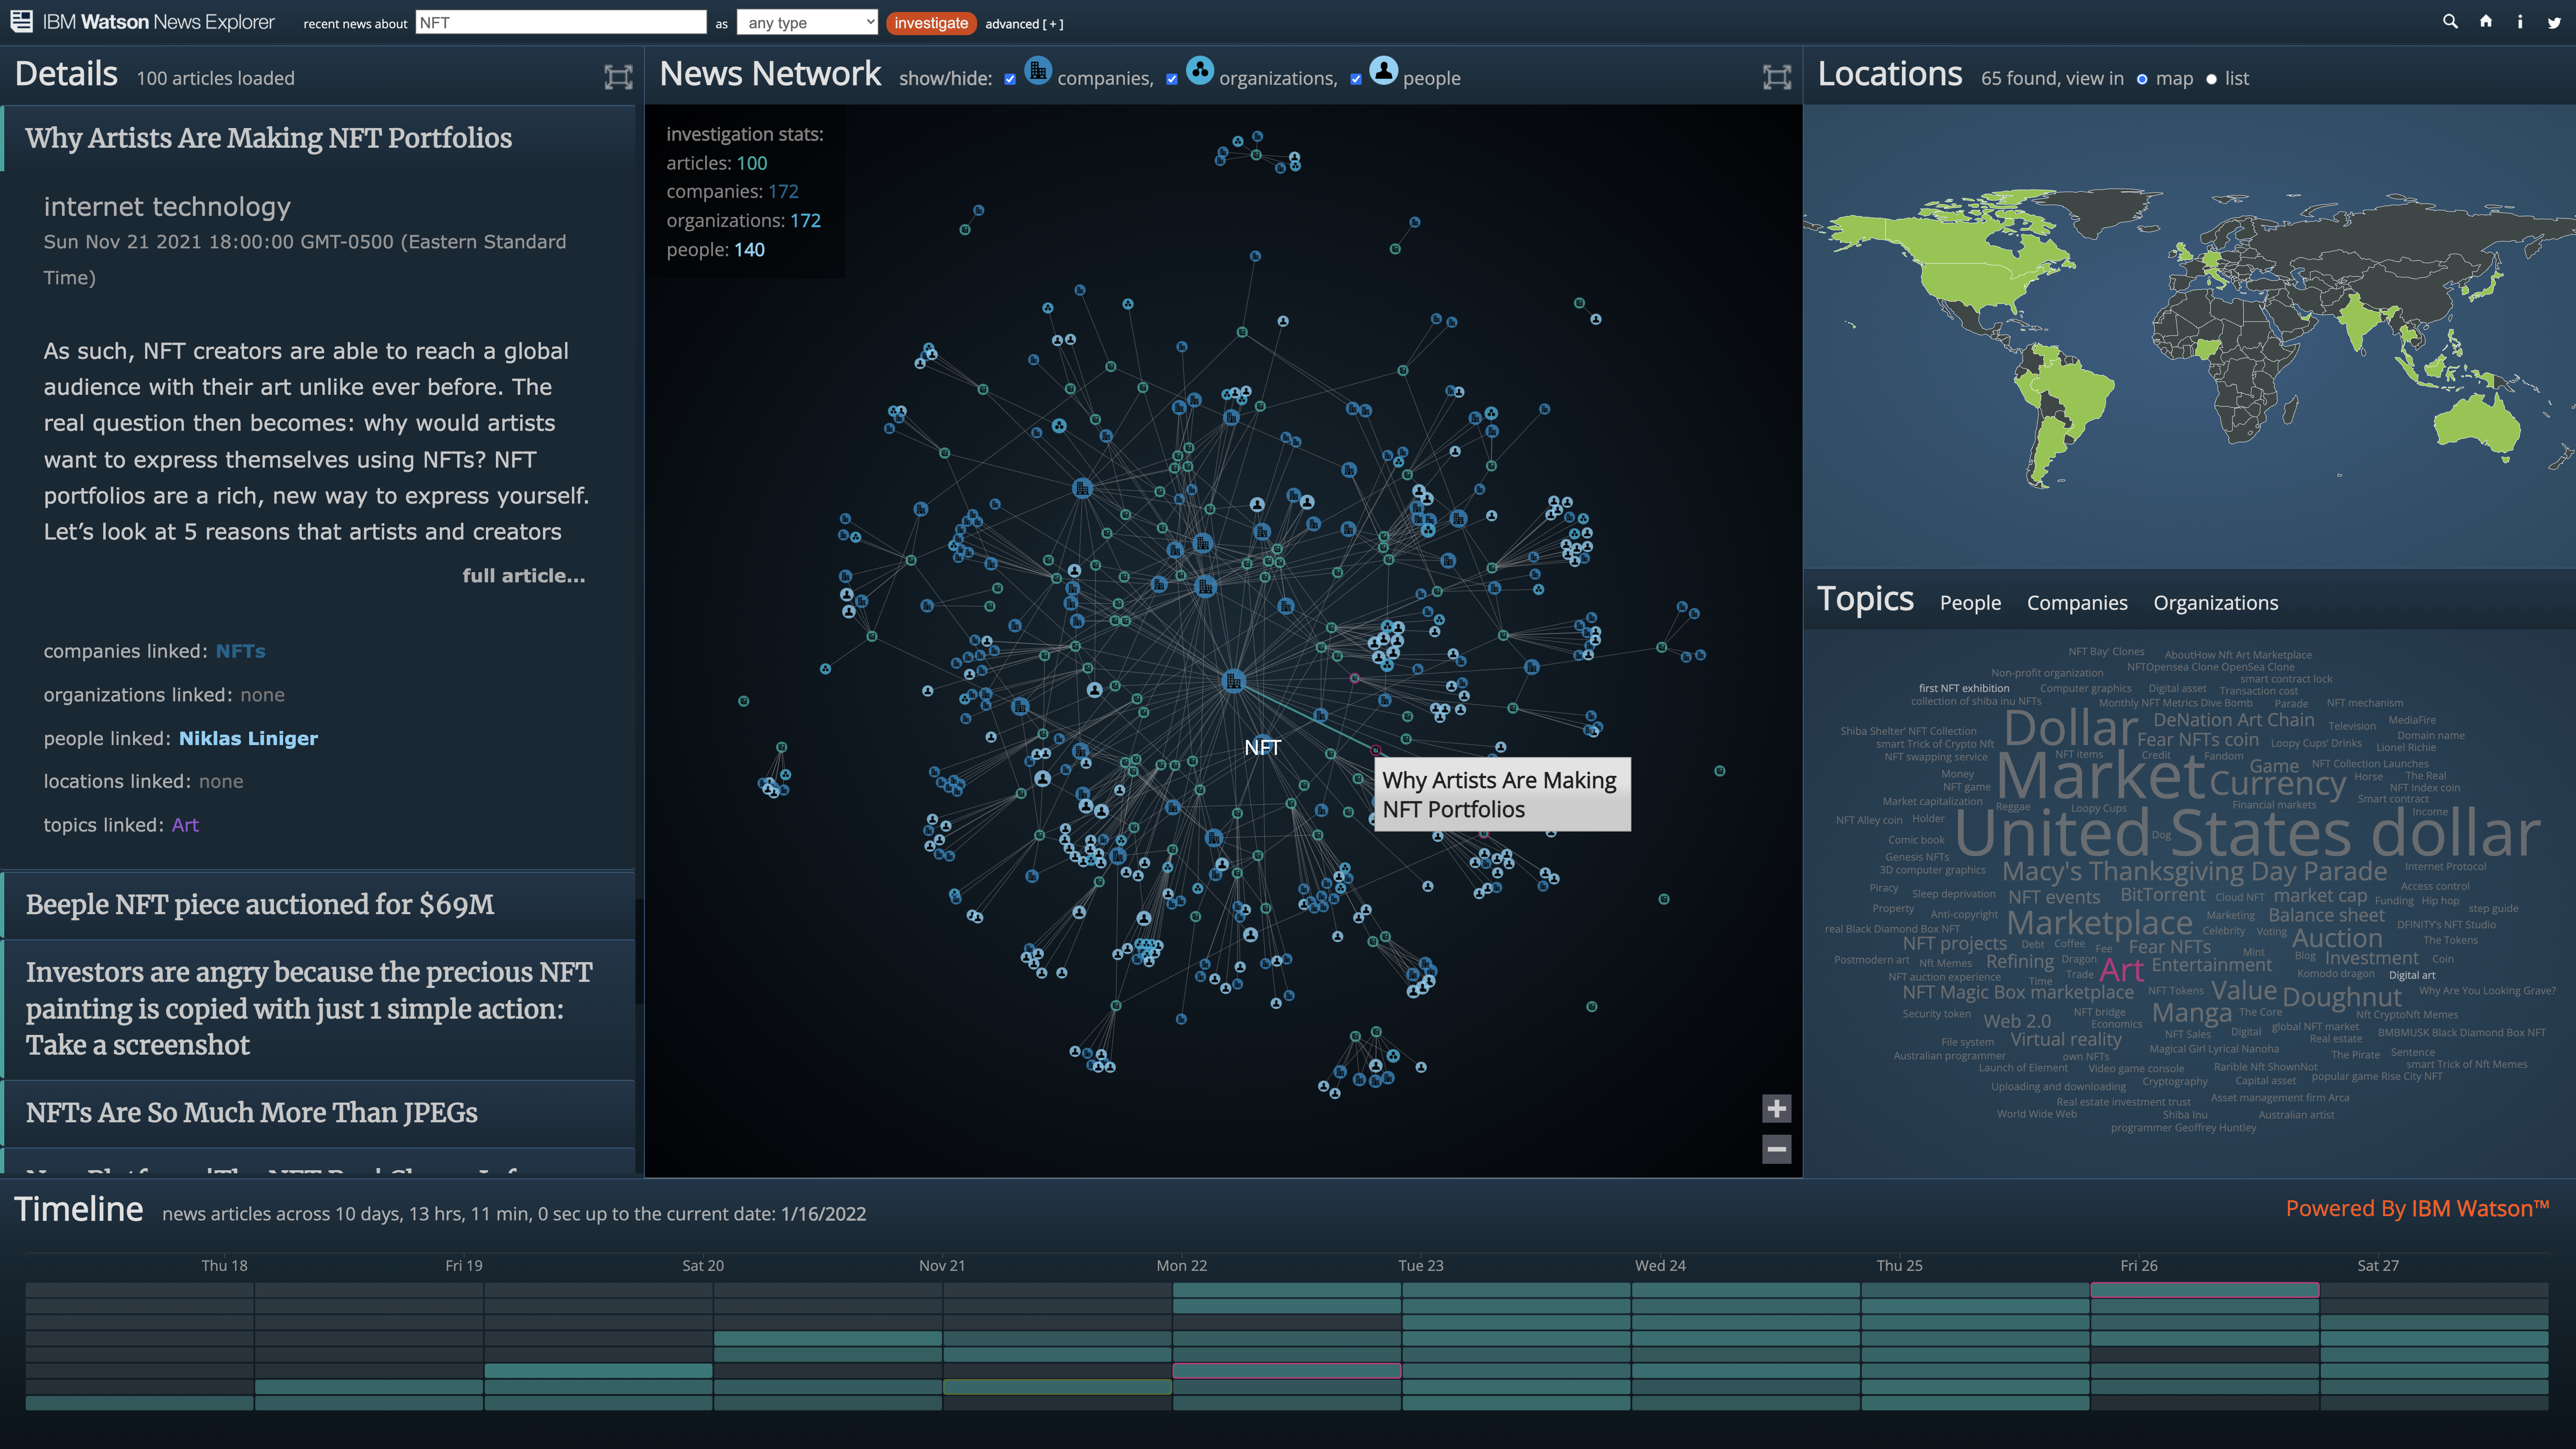Uncheck the companies show/hide checkbox
The image size is (2576, 1449).
pyautogui.click(x=1010, y=79)
